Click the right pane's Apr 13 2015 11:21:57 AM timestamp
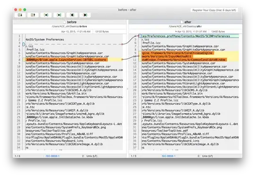This screenshot has height=176, width=255. 191,31
